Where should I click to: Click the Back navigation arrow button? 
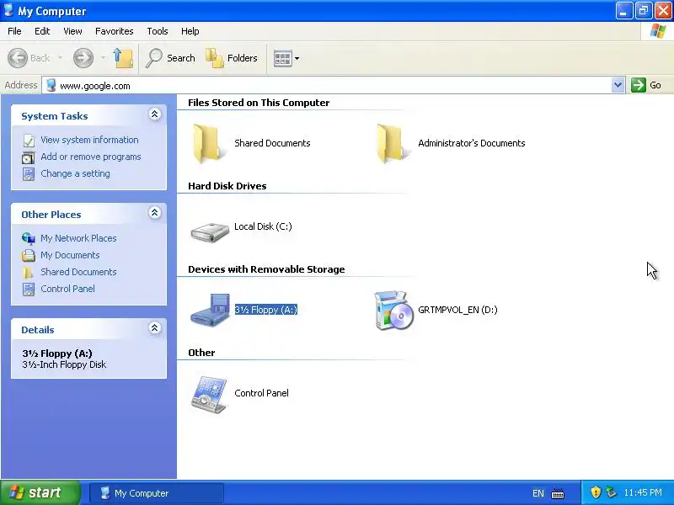(18, 57)
